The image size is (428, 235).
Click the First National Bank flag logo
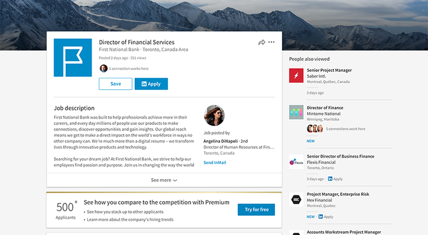[73, 58]
